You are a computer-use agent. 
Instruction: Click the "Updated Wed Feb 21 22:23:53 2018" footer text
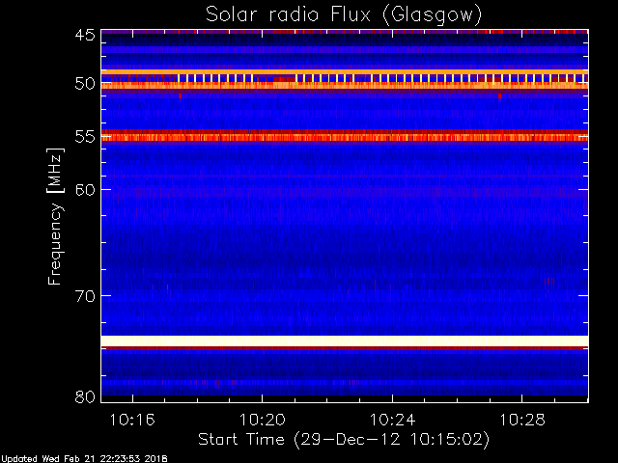[84, 459]
